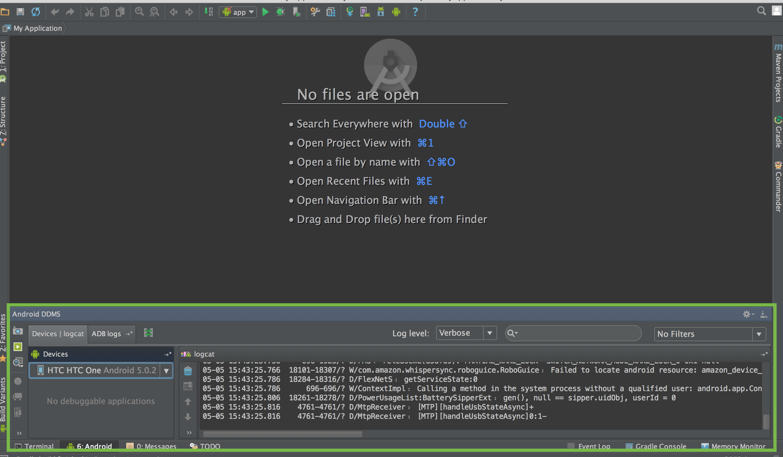
Task: Open Settings with the wrench icon
Action: pyautogui.click(x=315, y=12)
